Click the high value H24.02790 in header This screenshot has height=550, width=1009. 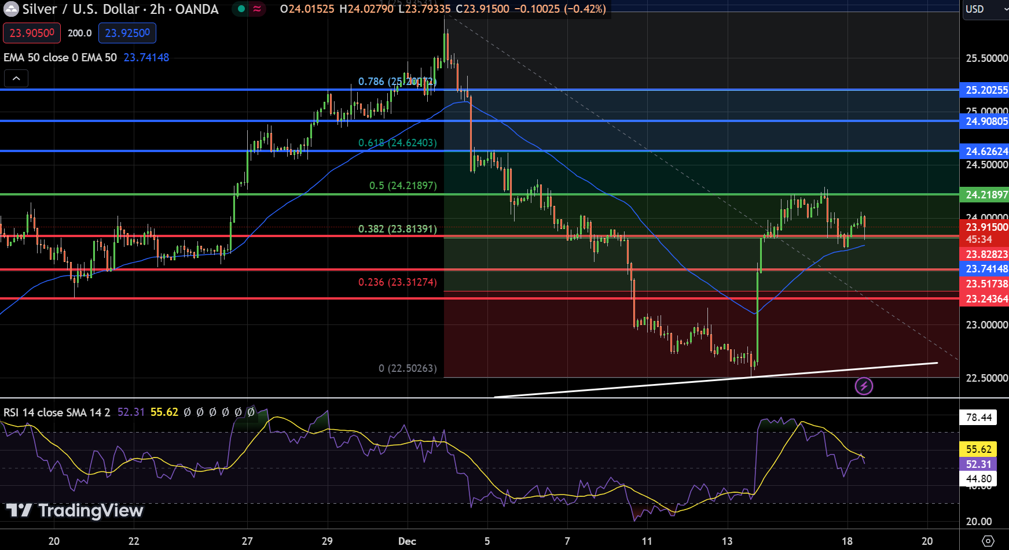click(x=366, y=9)
